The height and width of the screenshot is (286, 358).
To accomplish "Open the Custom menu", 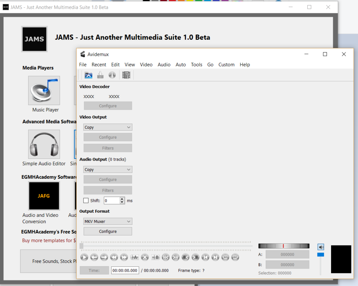I will (x=227, y=65).
